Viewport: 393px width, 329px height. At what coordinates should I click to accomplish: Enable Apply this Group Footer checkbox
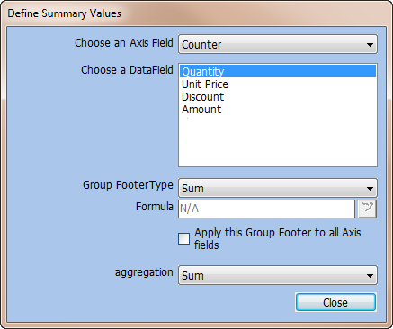[183, 239]
